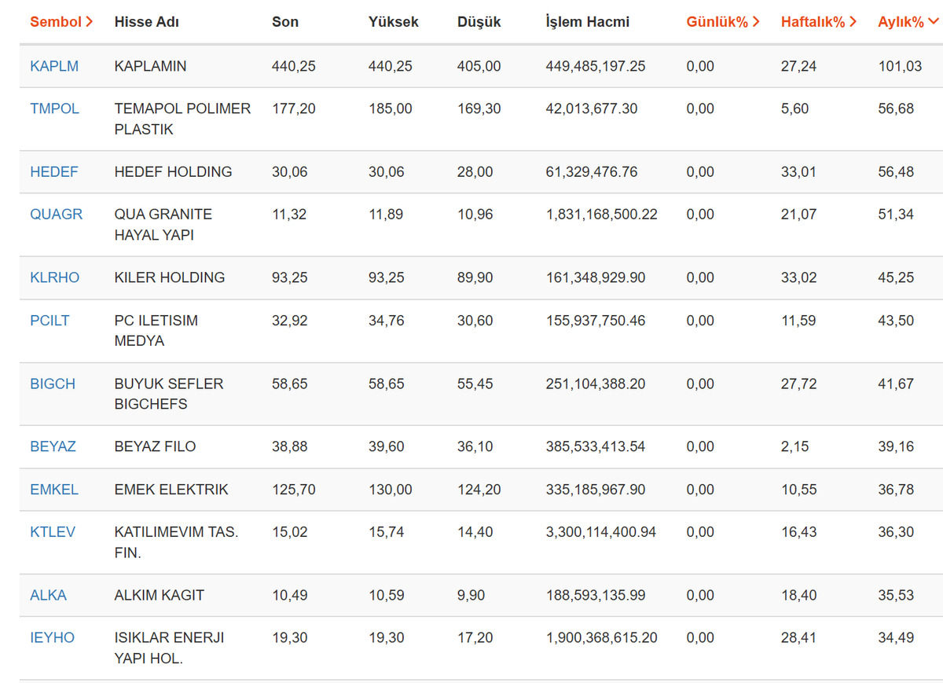Viewport: 943px width, 683px height.
Task: Open the KTLEV stock link
Action: 53,531
